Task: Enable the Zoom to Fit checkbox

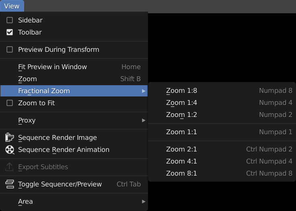Action: [x=10, y=103]
